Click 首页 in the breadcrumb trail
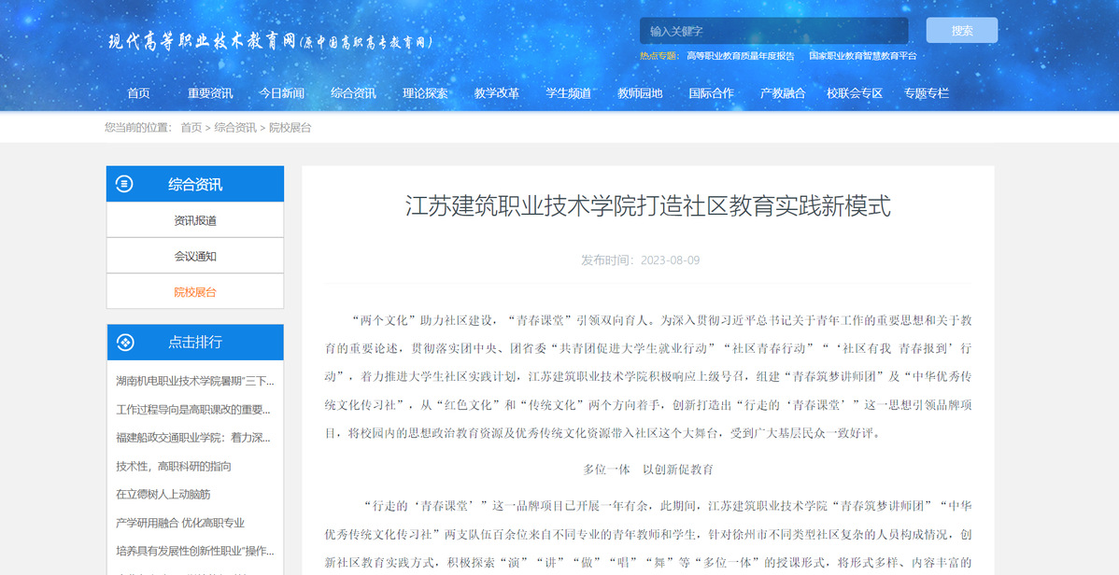 click(191, 128)
